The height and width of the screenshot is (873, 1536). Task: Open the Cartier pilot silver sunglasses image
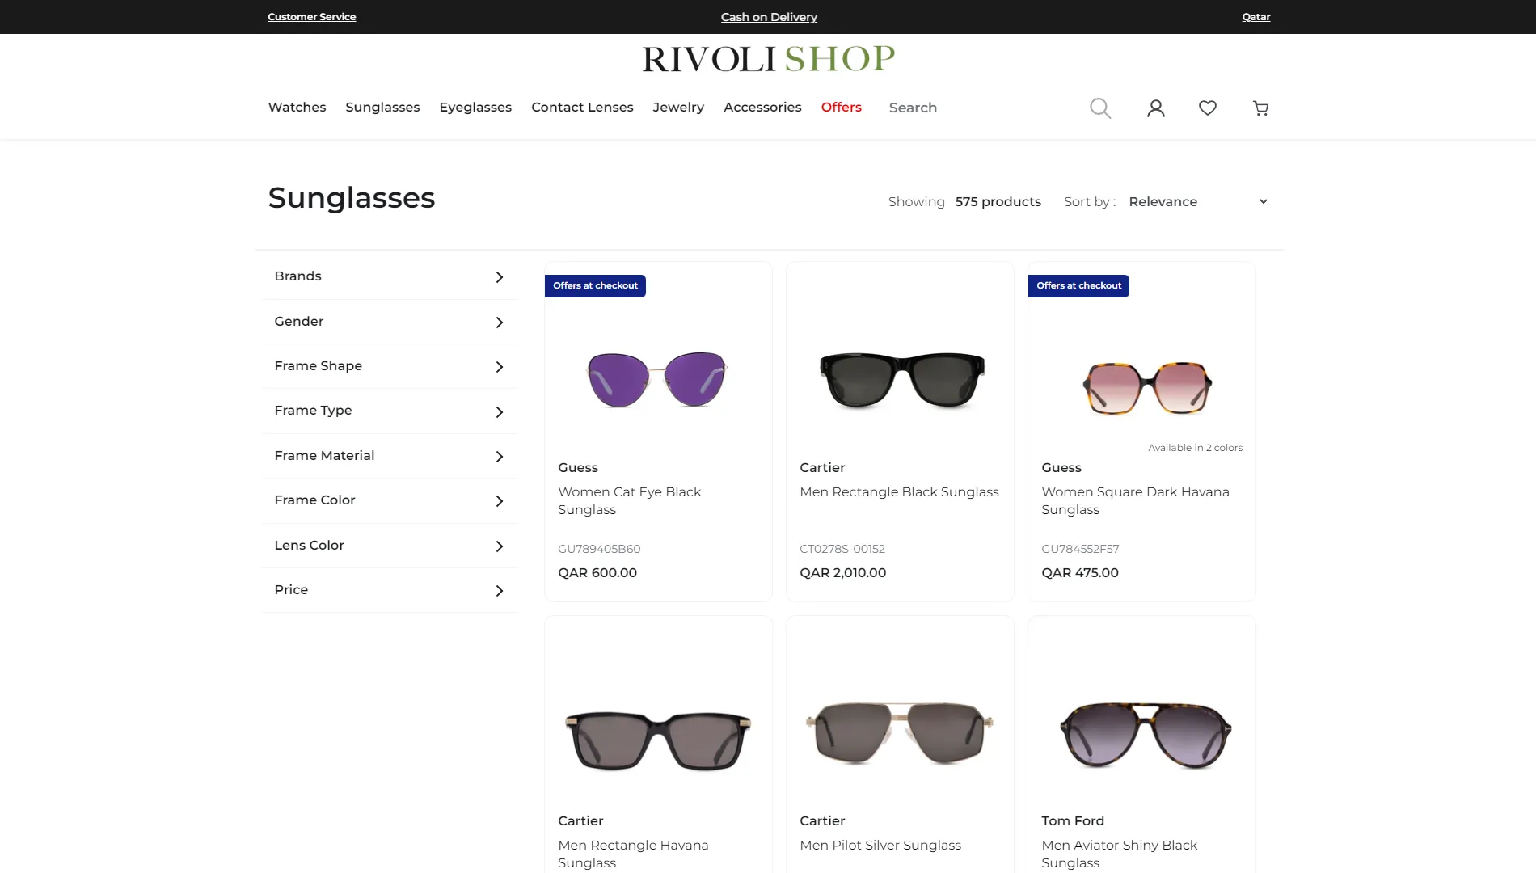(x=900, y=732)
